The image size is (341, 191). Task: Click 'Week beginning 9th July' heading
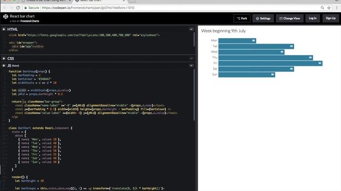coord(223,31)
